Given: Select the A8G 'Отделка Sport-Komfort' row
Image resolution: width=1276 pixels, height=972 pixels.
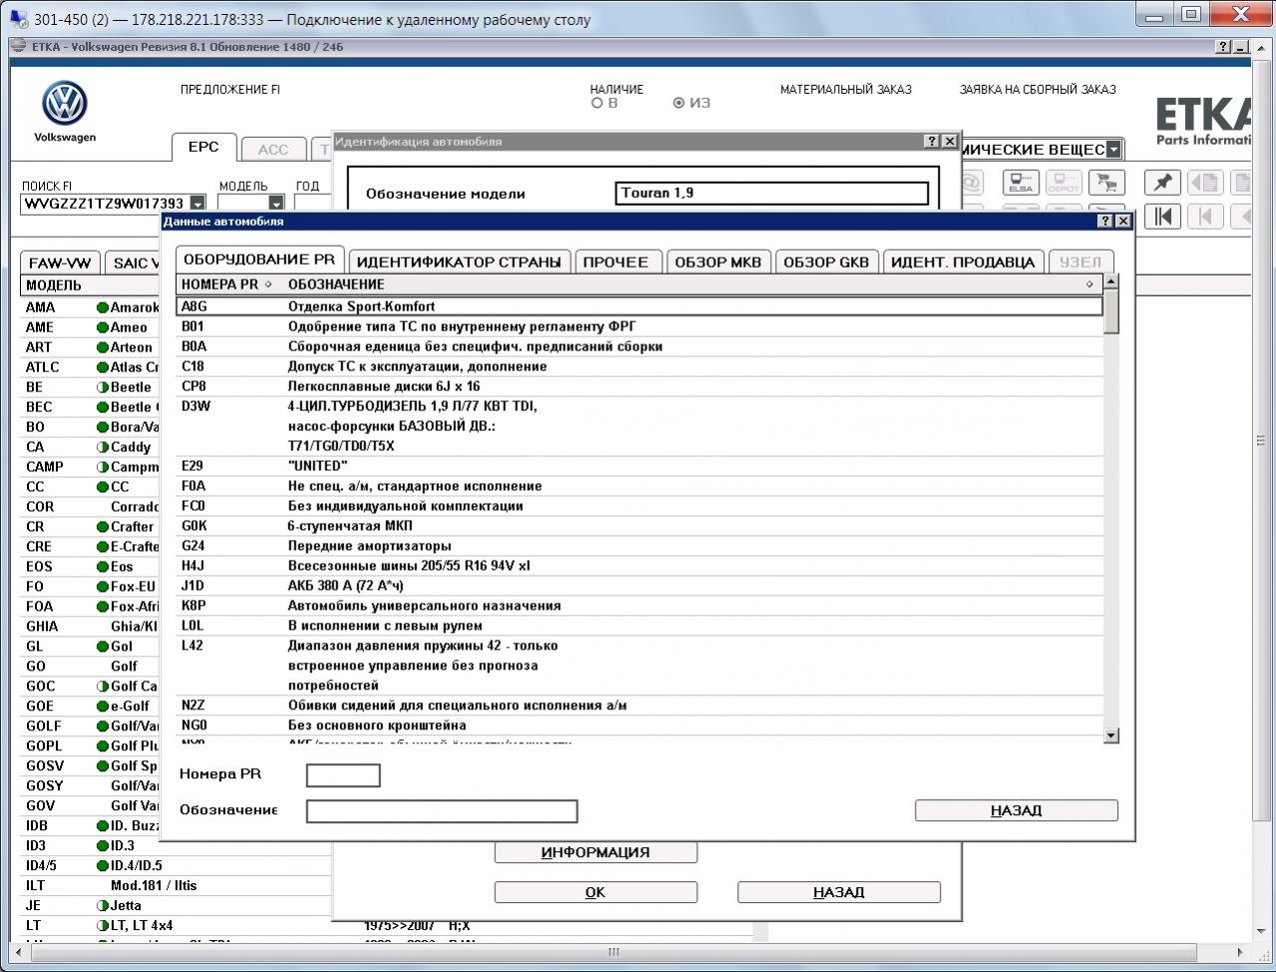Looking at the screenshot, I should click(639, 306).
